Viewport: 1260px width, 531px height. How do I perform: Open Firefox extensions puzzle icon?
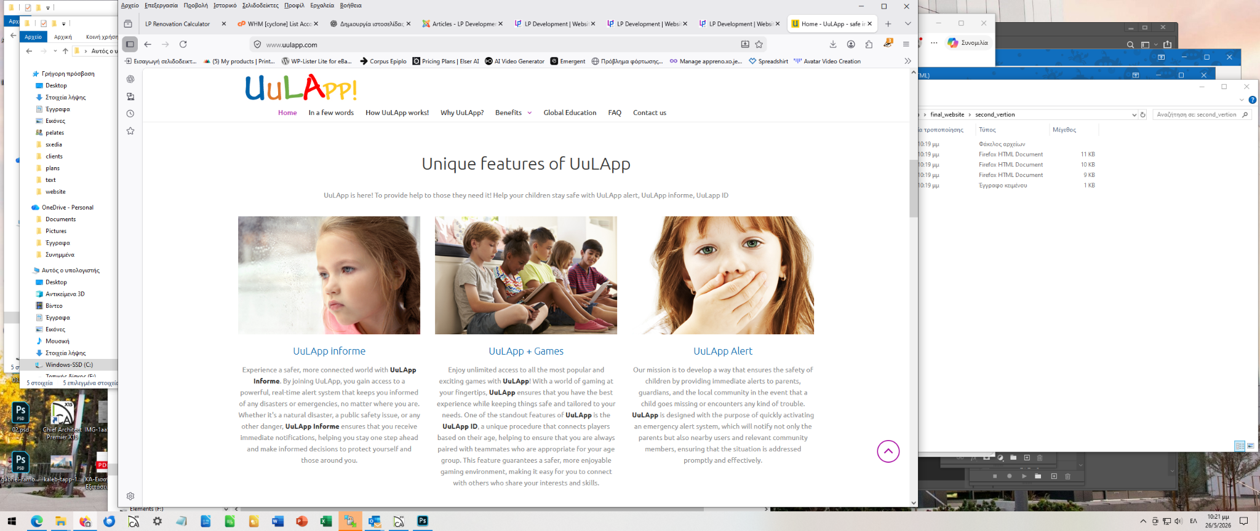point(869,44)
